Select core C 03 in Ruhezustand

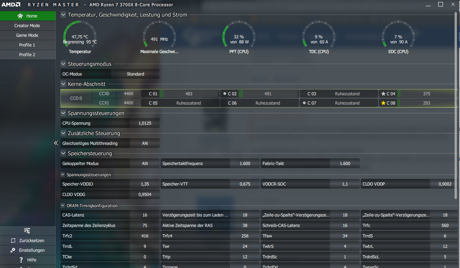[x=339, y=94]
